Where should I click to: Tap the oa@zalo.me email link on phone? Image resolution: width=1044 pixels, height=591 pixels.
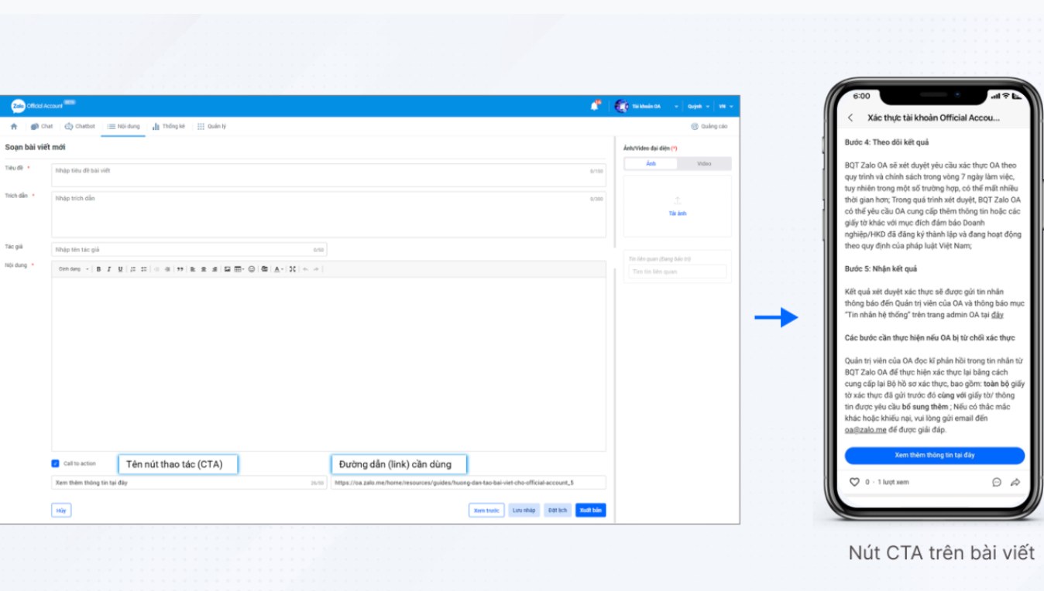point(866,430)
